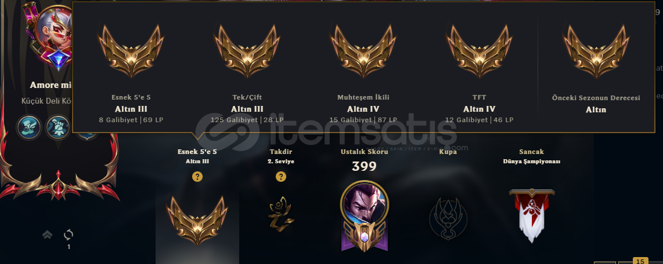Click the Sancak label text
Screen dimensions: 663x264
(x=531, y=152)
